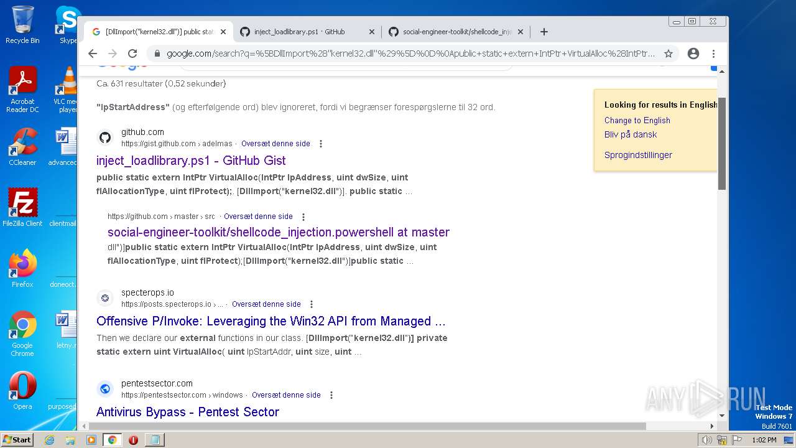Click the github.com site name text
Screen dimensions: 796x448
[x=142, y=132]
